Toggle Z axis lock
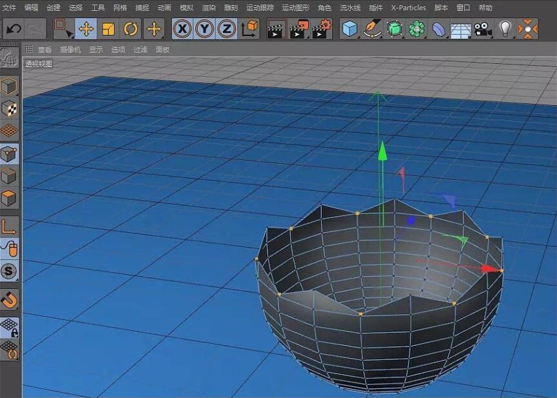 [x=227, y=29]
